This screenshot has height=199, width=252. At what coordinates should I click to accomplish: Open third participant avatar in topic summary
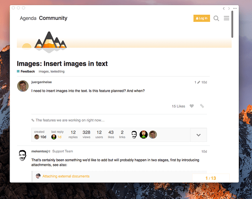(x=153, y=135)
